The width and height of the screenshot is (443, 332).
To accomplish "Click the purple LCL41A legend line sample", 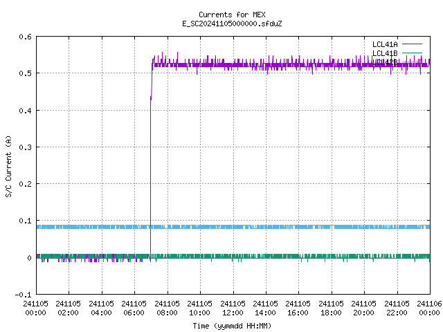I will (x=412, y=44).
